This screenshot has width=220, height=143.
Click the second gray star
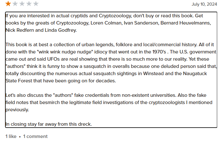tap(15, 4)
